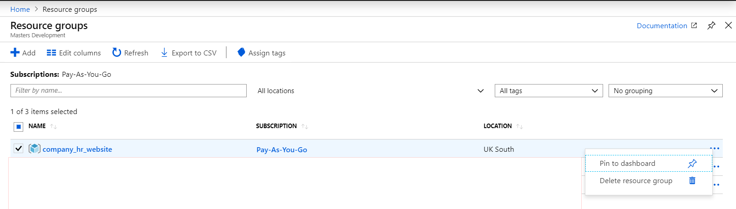This screenshot has width=736, height=209.
Task: Click the Assign tags icon
Action: [241, 53]
